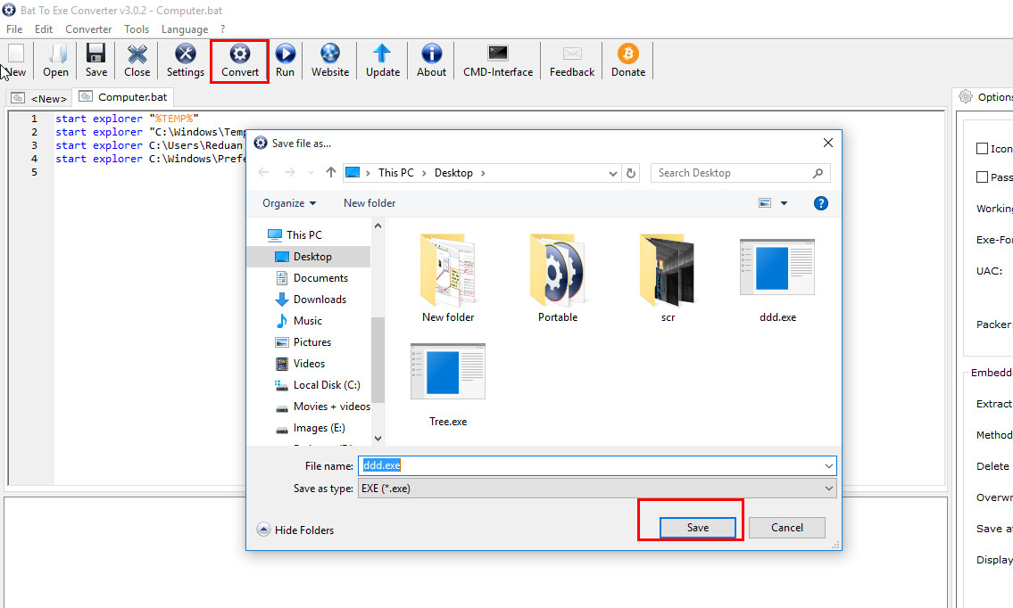Screen dimensions: 1013x608
Task: Click Desktop in the address breadcrumb
Action: (453, 173)
